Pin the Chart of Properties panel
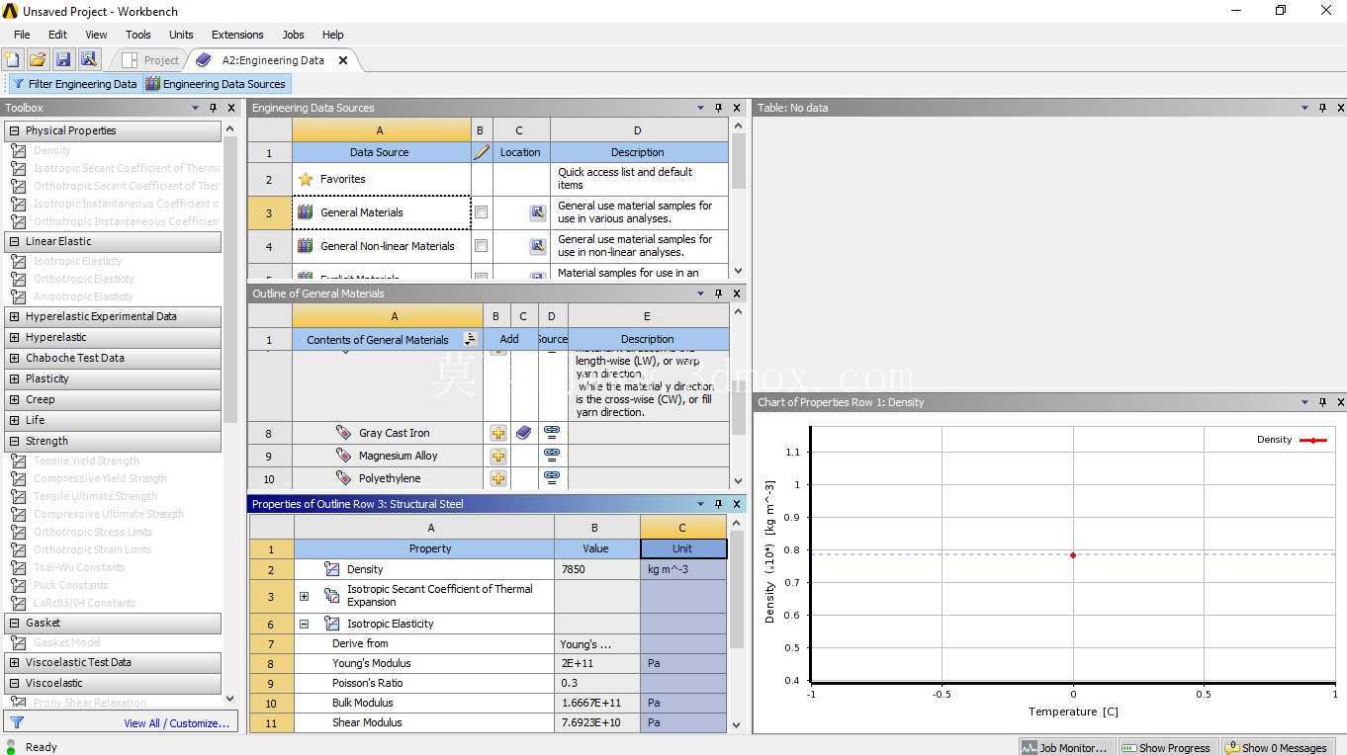This screenshot has height=755, width=1347. click(x=1322, y=402)
